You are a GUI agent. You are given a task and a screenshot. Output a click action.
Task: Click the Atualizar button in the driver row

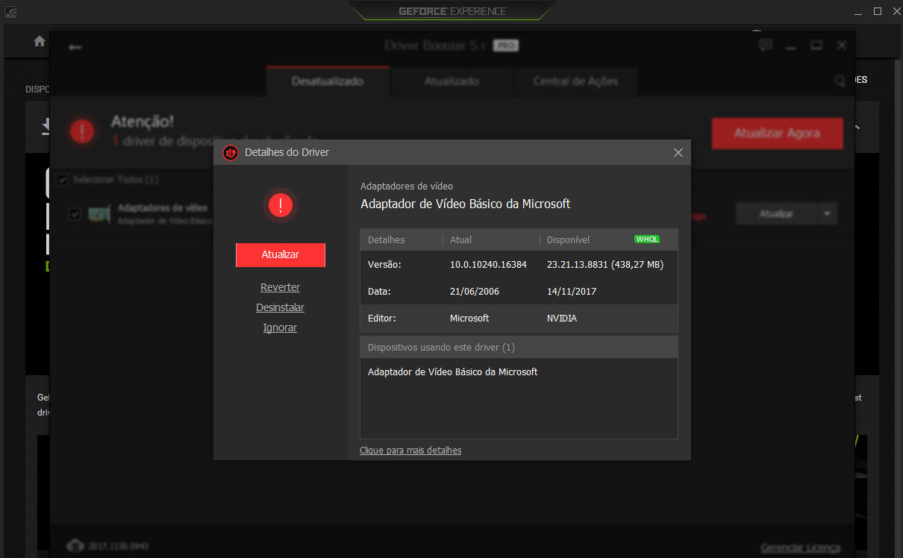tap(776, 213)
